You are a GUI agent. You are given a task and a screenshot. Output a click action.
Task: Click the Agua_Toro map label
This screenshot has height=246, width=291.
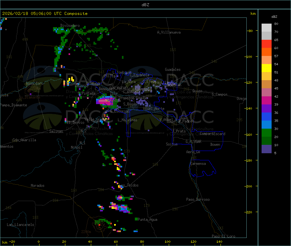pyautogui.click(x=35, y=83)
